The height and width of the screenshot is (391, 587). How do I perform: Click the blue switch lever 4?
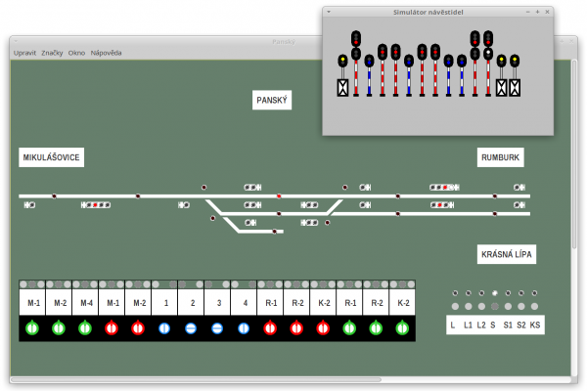tap(244, 328)
